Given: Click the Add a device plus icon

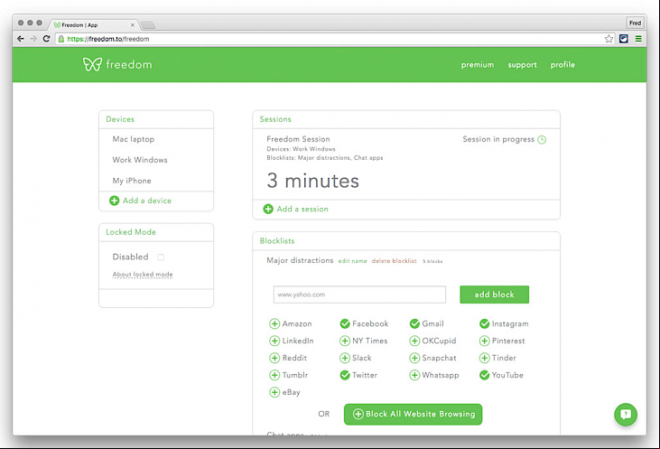Looking at the screenshot, I should click(x=114, y=201).
